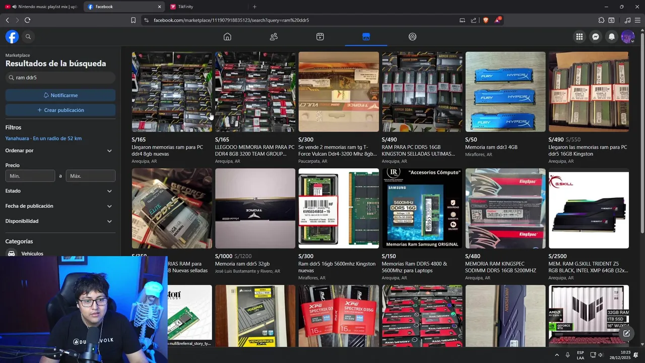Open the browser sidebar panel icon
This screenshot has height=363, width=645.
click(x=611, y=20)
